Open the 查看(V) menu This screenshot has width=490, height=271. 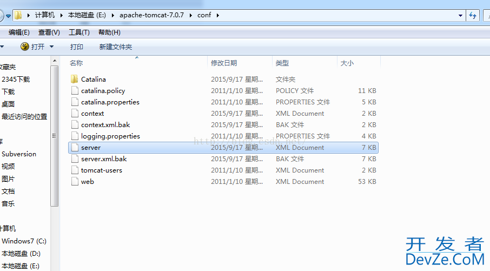[x=49, y=32]
